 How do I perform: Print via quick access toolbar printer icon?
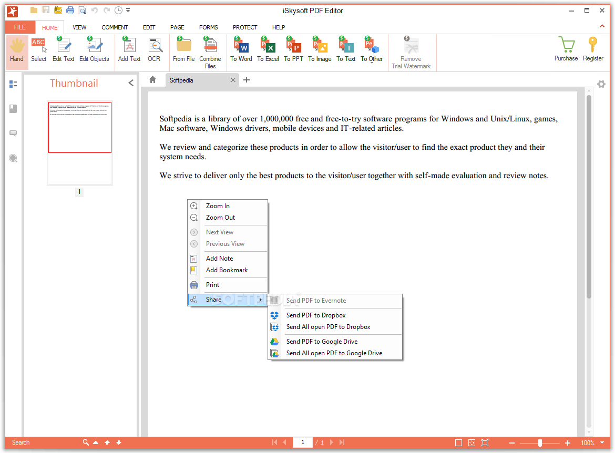[70, 10]
